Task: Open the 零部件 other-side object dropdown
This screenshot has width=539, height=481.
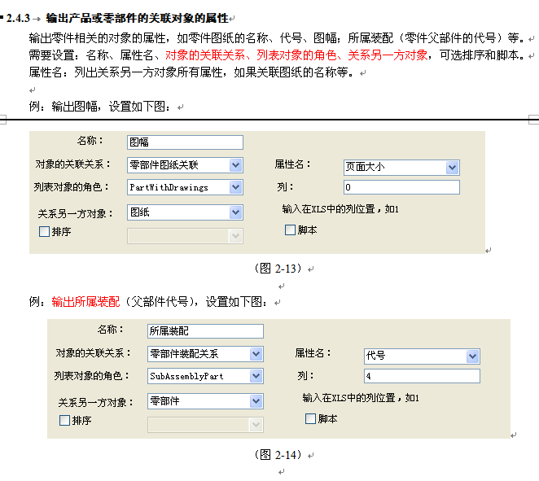Action: [x=256, y=401]
